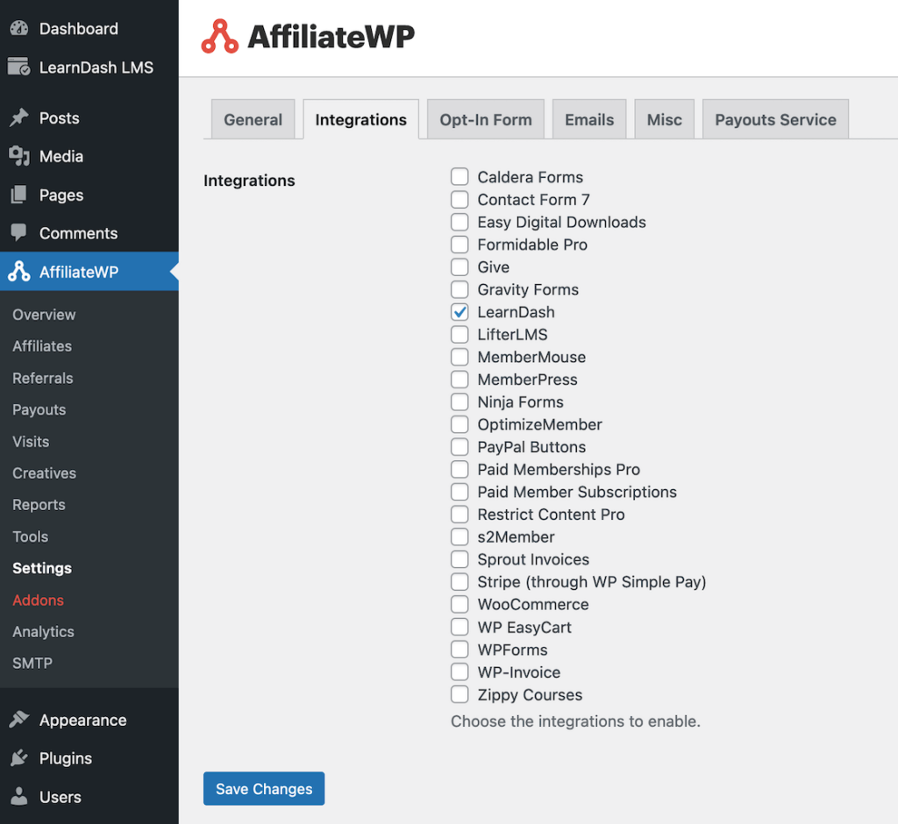Go to the Emails tab

[x=589, y=119]
